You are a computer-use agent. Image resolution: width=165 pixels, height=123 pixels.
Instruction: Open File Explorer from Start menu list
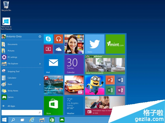[x=22, y=64]
